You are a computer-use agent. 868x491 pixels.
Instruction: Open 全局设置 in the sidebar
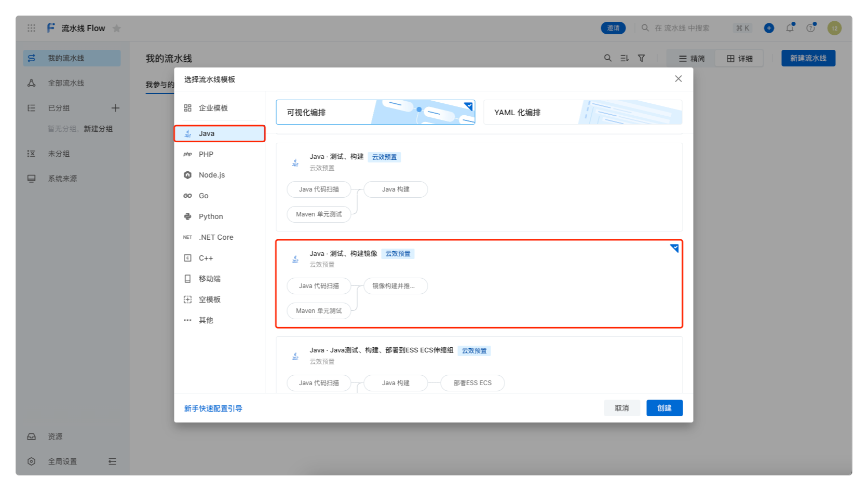click(62, 461)
